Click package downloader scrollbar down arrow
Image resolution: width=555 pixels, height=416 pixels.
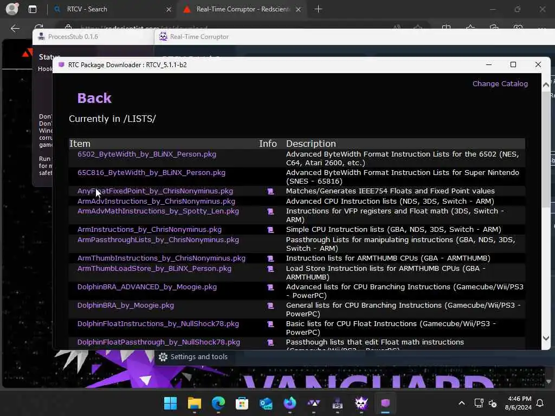tap(546, 338)
